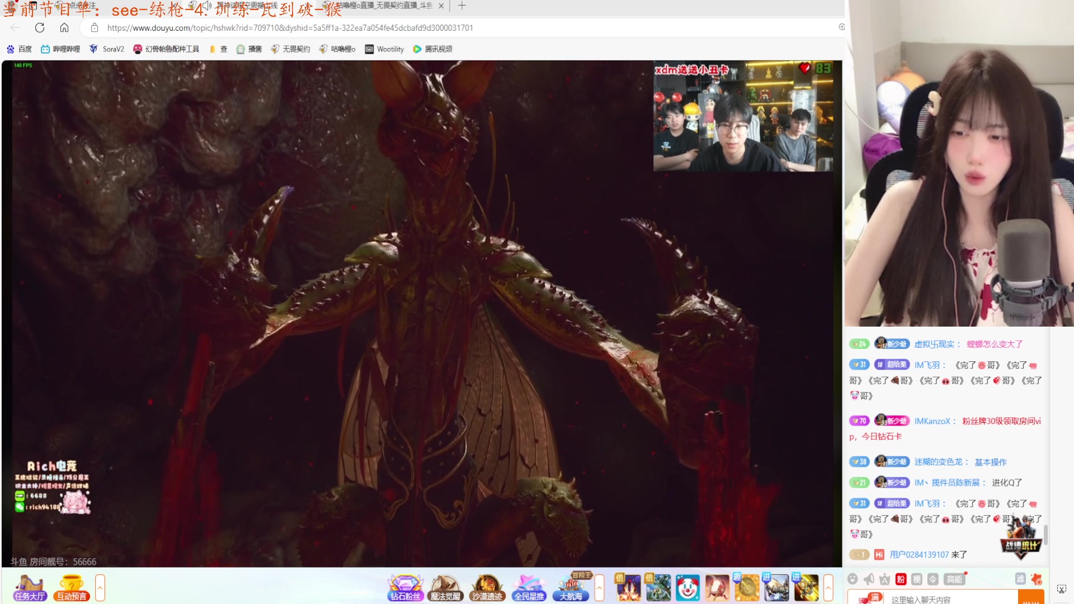Screen dimensions: 1074x604
Task: Open a new browser tab with the plus button
Action: point(461,6)
